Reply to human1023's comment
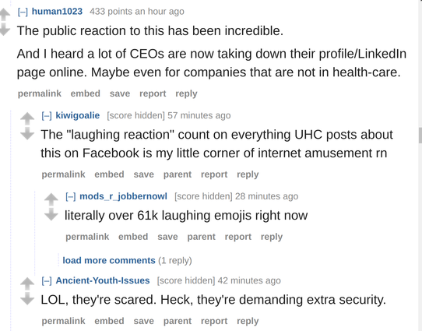422x331 pixels. (186, 93)
